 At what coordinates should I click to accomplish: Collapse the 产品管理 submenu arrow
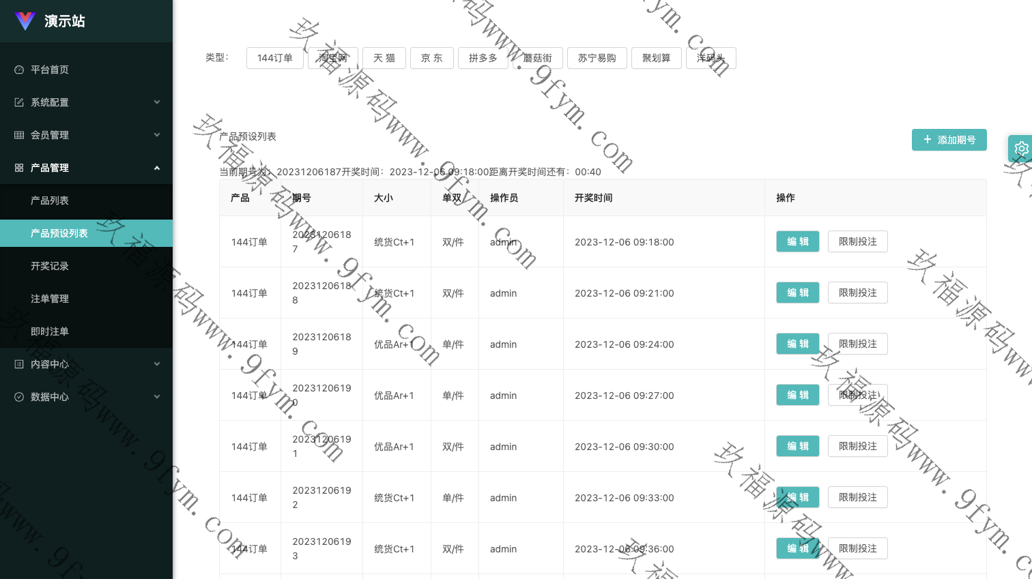[x=157, y=168]
